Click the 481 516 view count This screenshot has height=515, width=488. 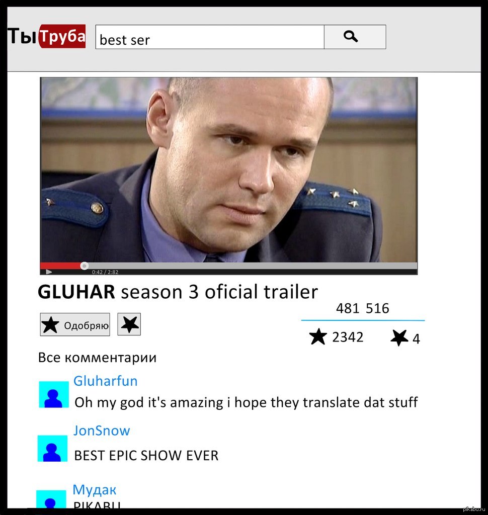362,308
